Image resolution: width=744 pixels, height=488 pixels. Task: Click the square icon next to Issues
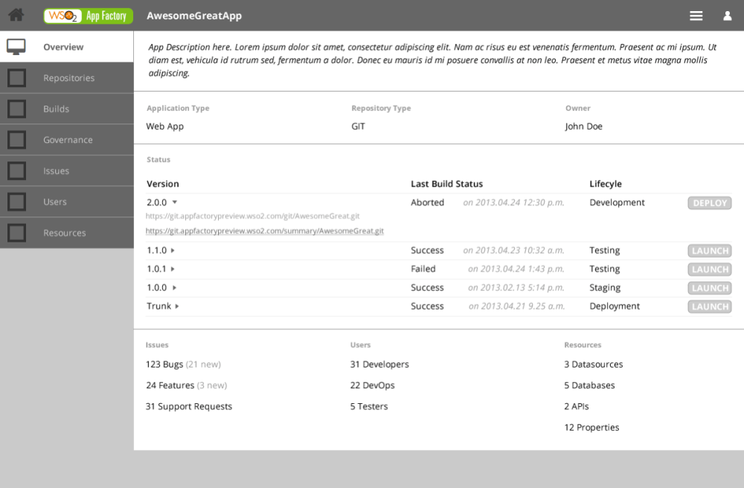[x=16, y=170]
